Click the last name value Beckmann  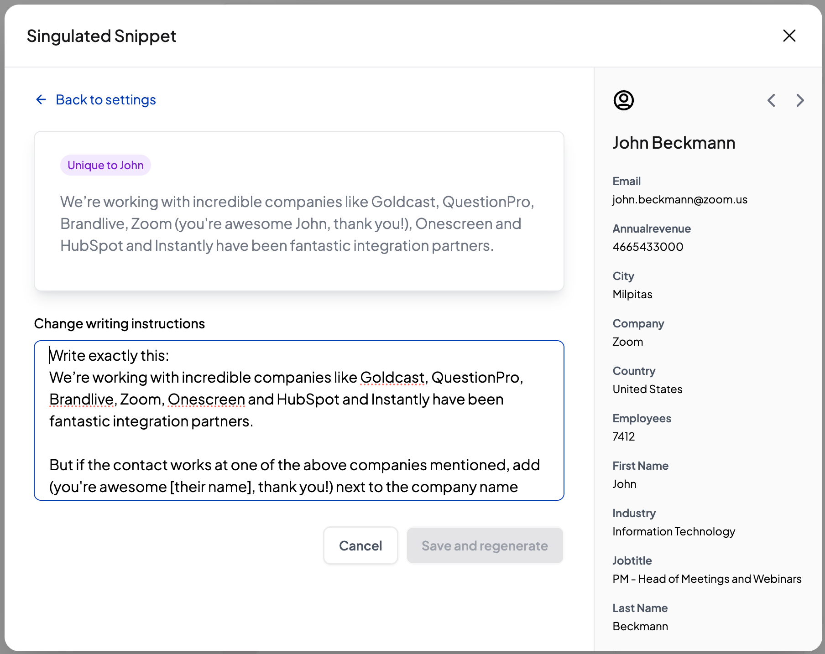(x=640, y=626)
